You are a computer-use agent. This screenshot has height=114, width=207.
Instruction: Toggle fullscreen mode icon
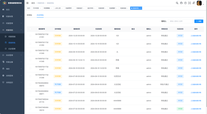point(189,3)
